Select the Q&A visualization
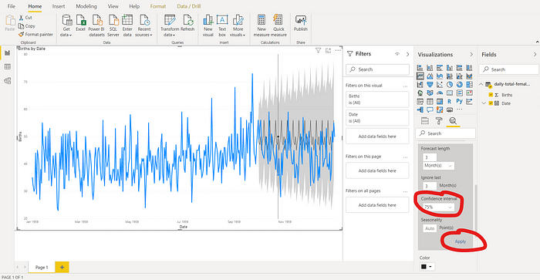The height and width of the screenshot is (280, 540). click(x=430, y=110)
